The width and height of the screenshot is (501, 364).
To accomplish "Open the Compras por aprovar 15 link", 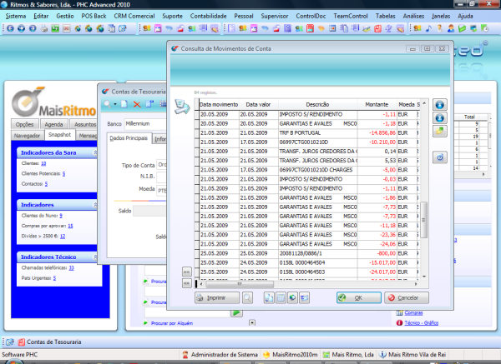I will pos(70,226).
